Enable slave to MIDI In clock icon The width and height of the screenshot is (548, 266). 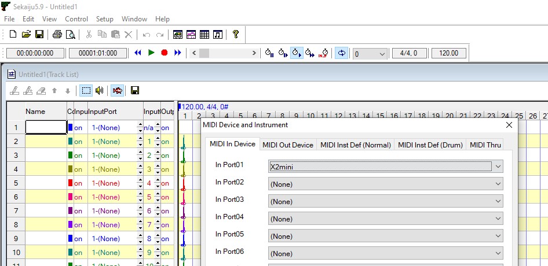pyautogui.click(x=323, y=53)
